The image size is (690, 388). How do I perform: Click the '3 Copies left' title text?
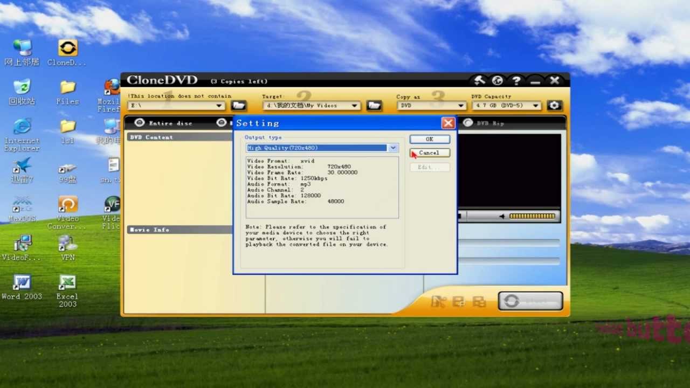click(x=239, y=81)
